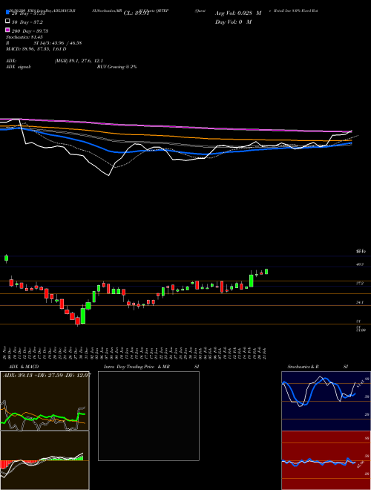Click the isolated green candlestick at far left

coord(6,258)
